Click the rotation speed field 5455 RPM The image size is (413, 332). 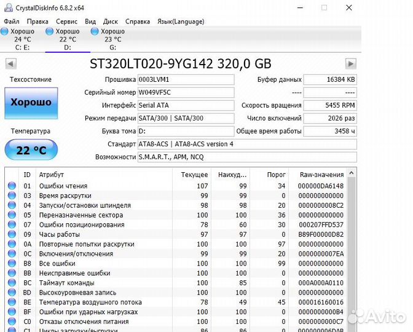[x=330, y=105]
